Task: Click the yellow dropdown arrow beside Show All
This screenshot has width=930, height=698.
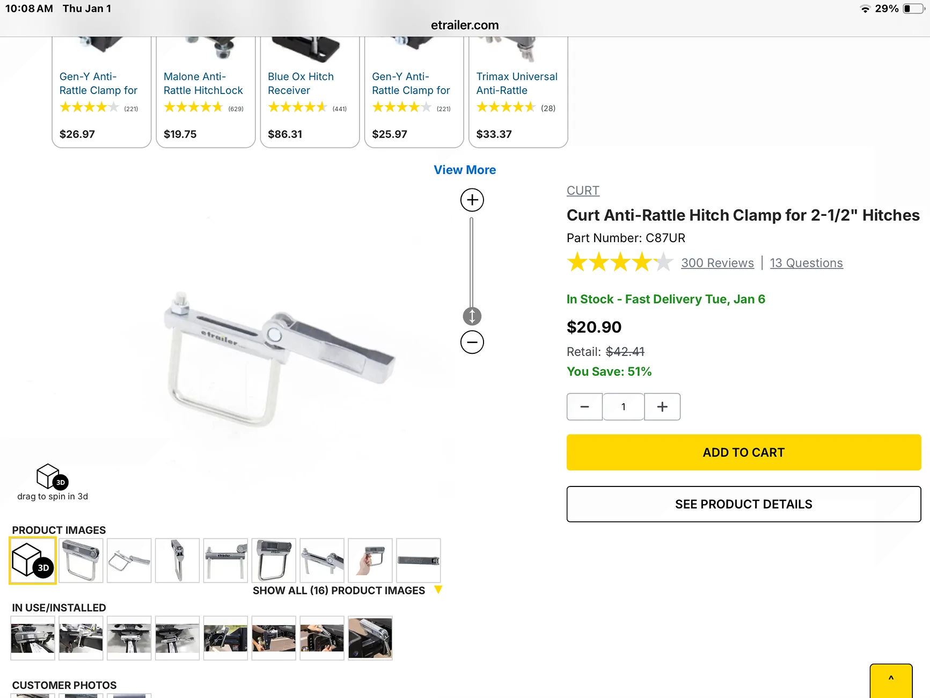Action: click(x=438, y=590)
